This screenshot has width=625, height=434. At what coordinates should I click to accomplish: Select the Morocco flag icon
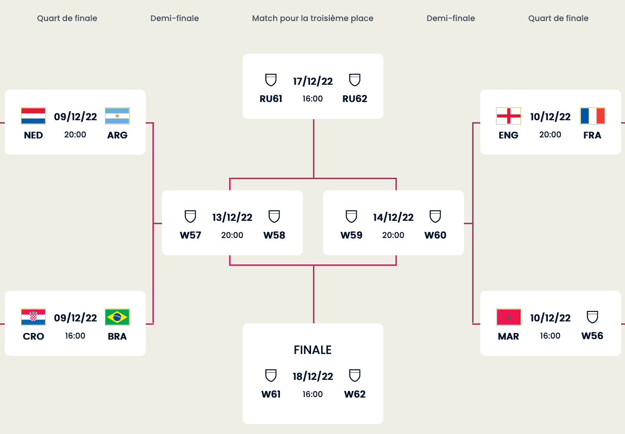tap(509, 317)
